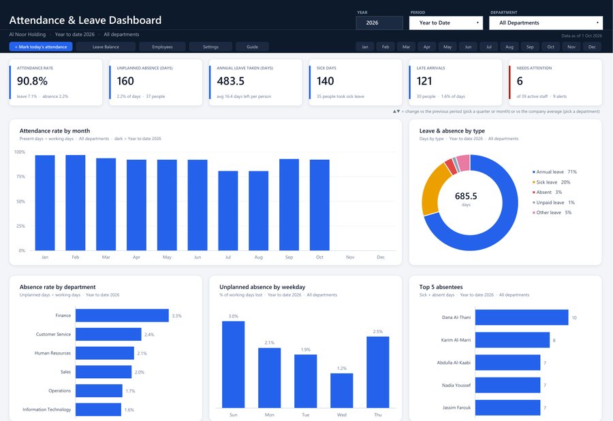The width and height of the screenshot is (613, 421).
Task: Select the Finance bar in the department absence chart
Action: (x=122, y=316)
